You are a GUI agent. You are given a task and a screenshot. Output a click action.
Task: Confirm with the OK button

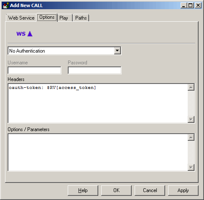tap(116, 190)
